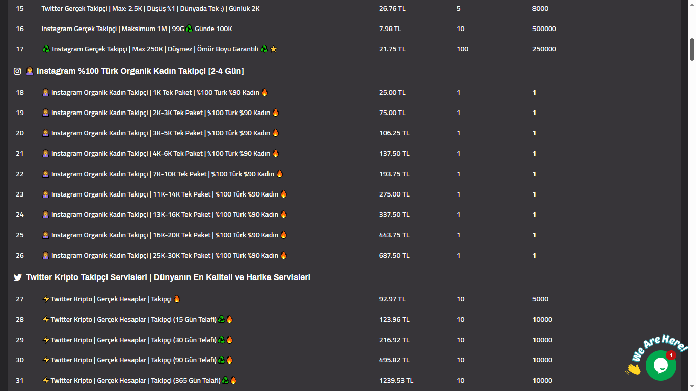Screen dimensions: 696x391
Task: Click the lightning emoji in service 27 row
Action: pyautogui.click(x=46, y=299)
